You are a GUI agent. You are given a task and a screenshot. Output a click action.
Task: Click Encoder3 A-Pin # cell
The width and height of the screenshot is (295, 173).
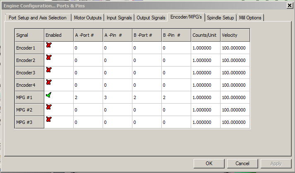coord(118,73)
